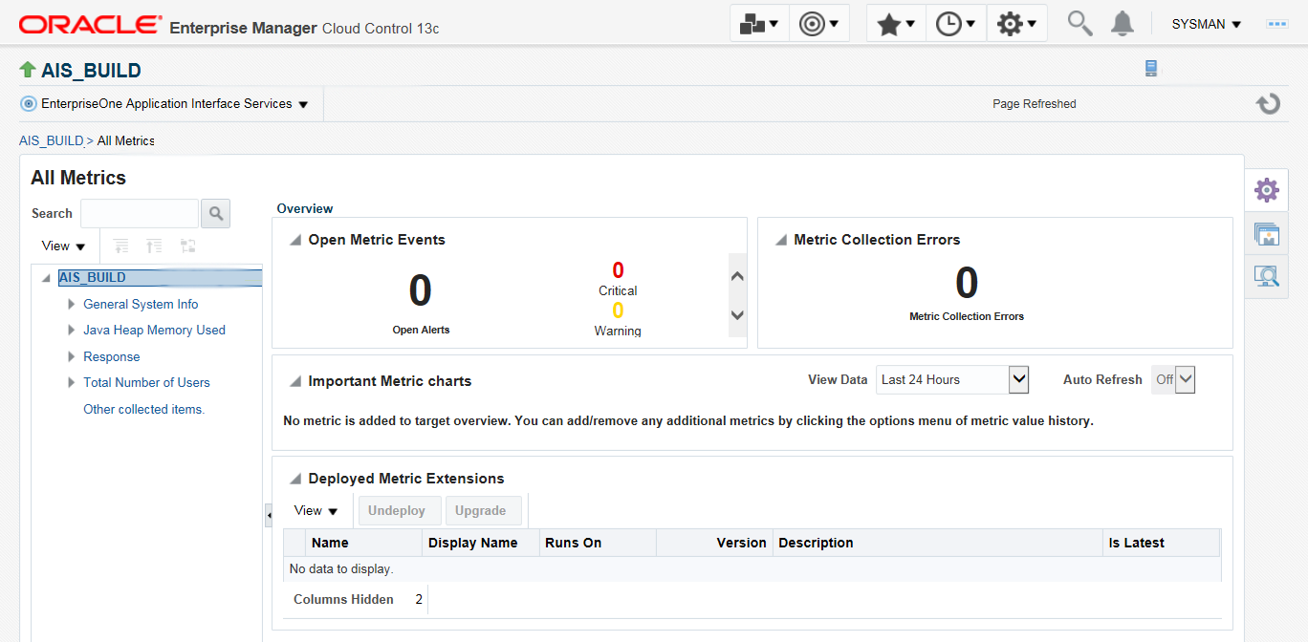Viewport: 1308px width, 642px height.
Task: Open the Favorites star menu
Action: pyautogui.click(x=896, y=24)
